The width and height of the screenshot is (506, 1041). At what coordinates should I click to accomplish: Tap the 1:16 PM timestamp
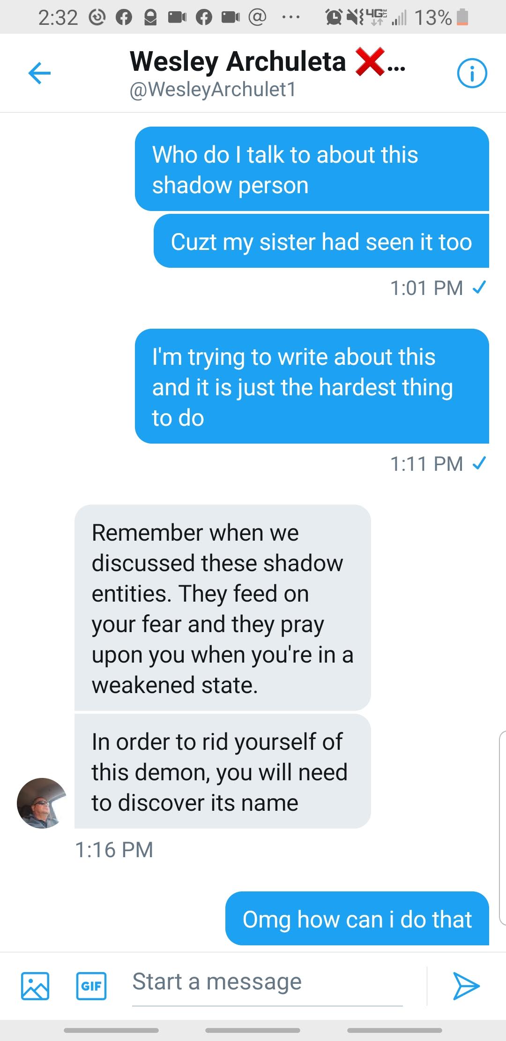(x=114, y=850)
